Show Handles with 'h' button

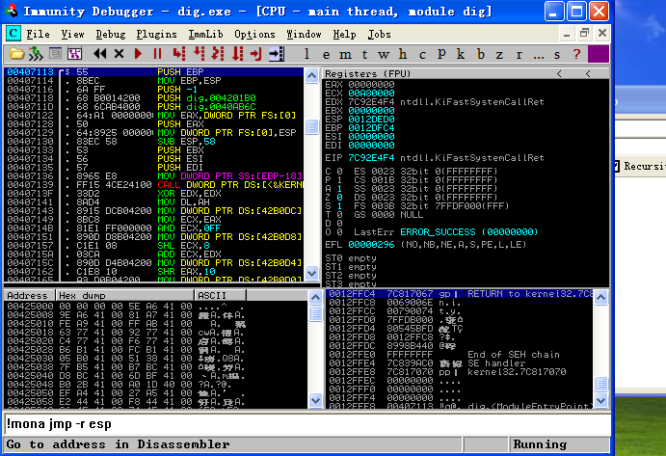coord(403,54)
